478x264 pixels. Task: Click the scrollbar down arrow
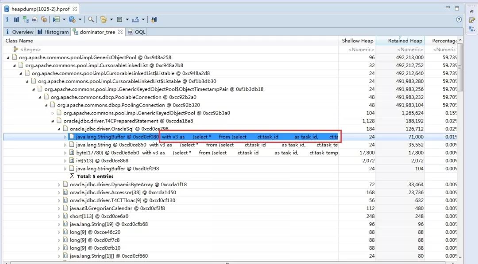tap(460, 257)
